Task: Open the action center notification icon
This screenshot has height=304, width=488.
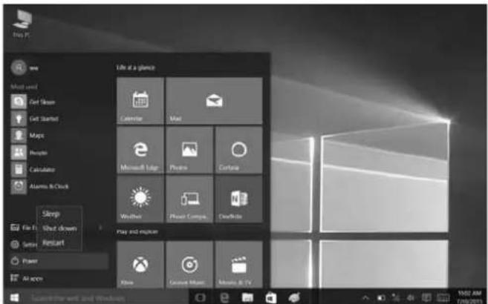Action: [x=426, y=298]
